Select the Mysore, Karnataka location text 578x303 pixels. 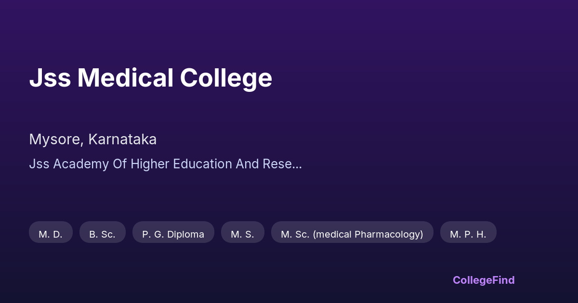click(x=92, y=139)
